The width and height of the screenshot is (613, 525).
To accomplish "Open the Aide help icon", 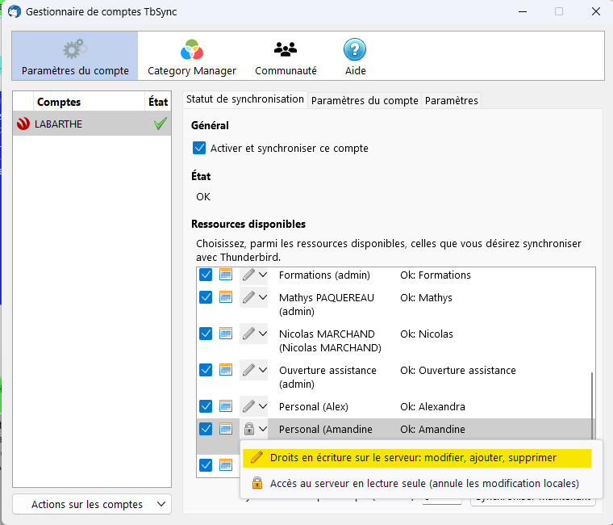I will click(x=355, y=50).
